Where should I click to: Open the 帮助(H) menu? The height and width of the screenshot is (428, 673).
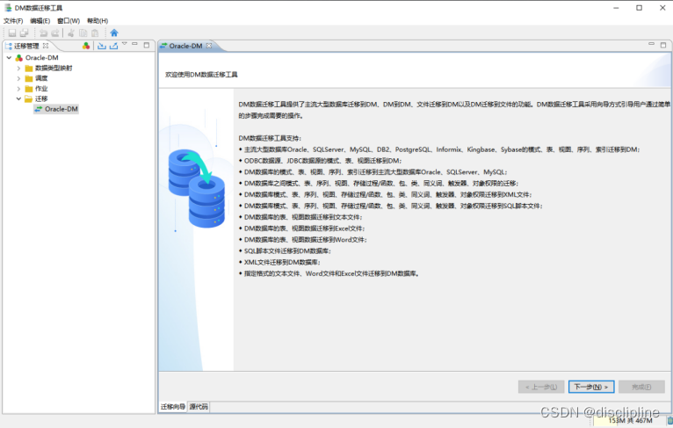(x=98, y=20)
